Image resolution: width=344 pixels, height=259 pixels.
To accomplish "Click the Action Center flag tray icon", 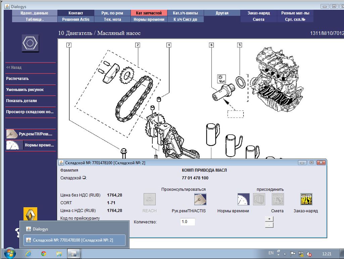I will click(x=293, y=254).
